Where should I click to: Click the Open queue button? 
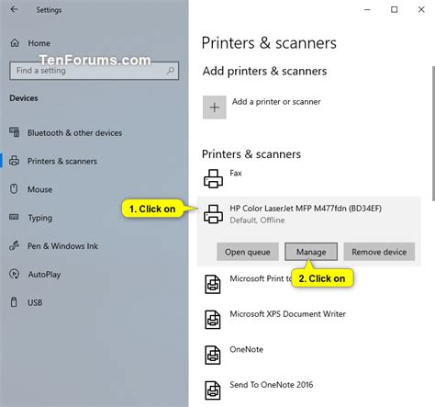[x=248, y=252]
